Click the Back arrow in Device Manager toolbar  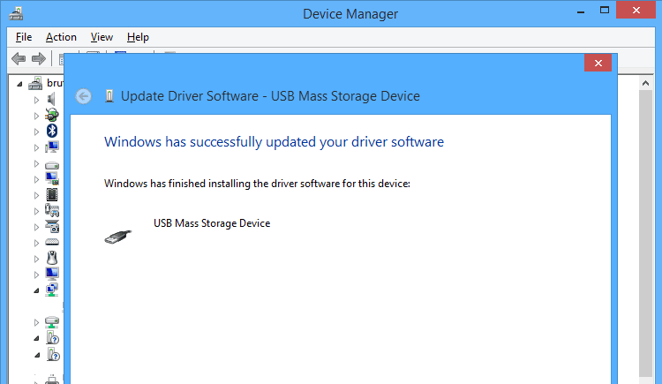[x=19, y=58]
